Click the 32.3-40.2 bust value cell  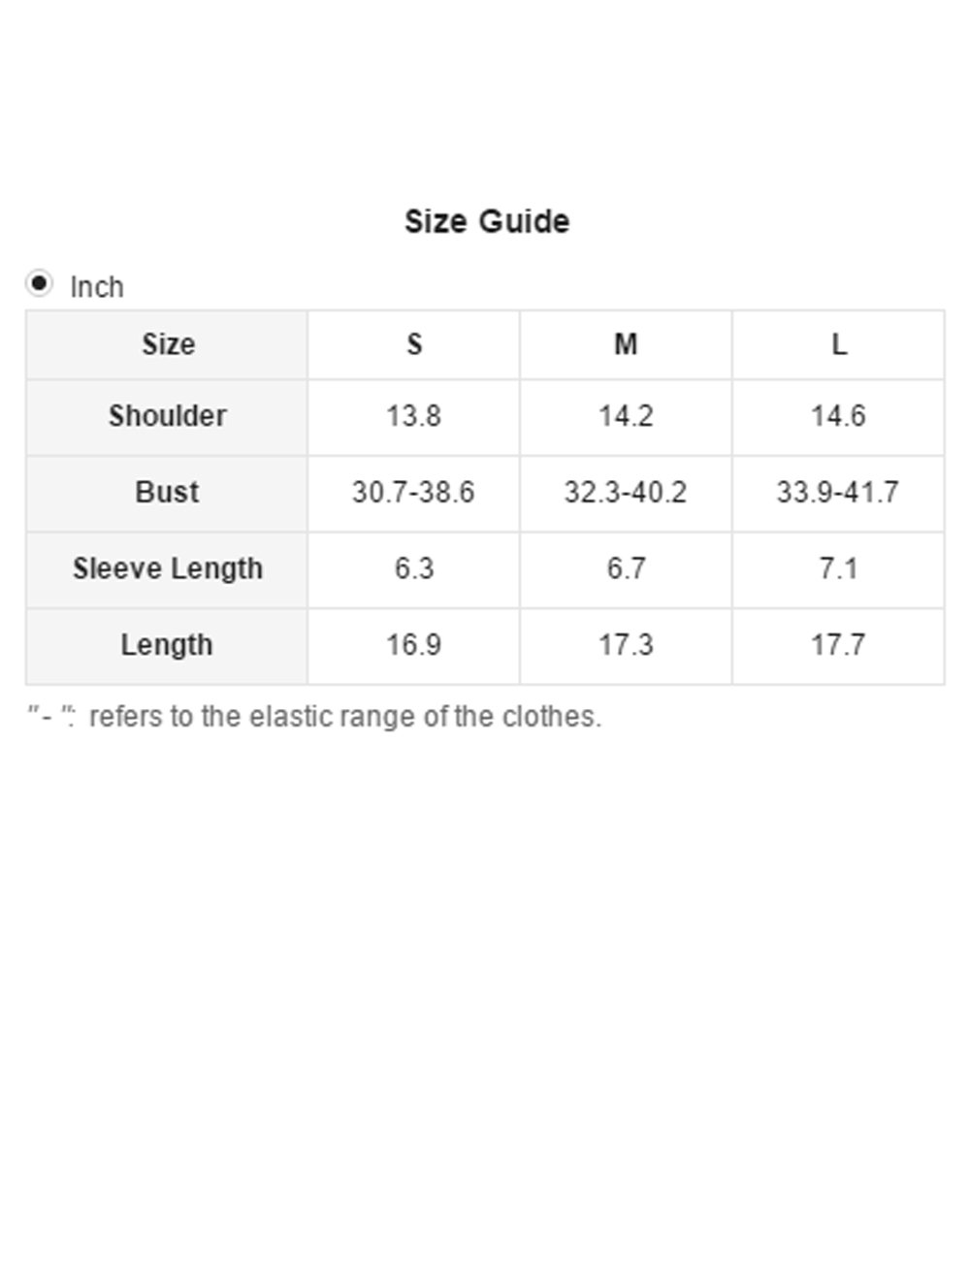[x=627, y=494]
